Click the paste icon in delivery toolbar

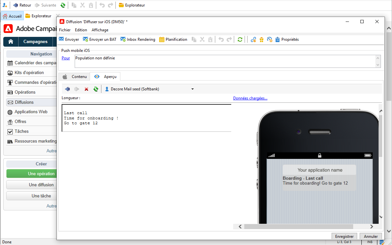210,39
